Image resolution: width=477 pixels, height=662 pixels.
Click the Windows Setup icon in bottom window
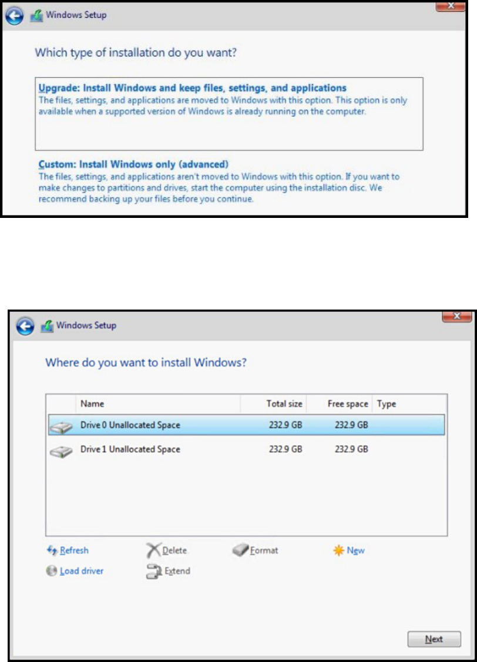pos(47,326)
